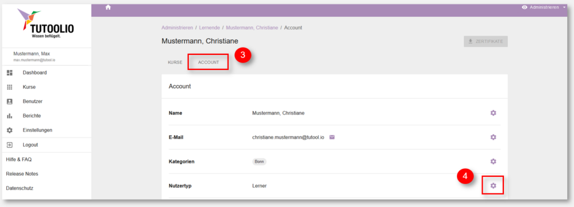Viewport: 574px width, 207px height.
Task: Open the Hilfe & FAQ link
Action: (18, 159)
